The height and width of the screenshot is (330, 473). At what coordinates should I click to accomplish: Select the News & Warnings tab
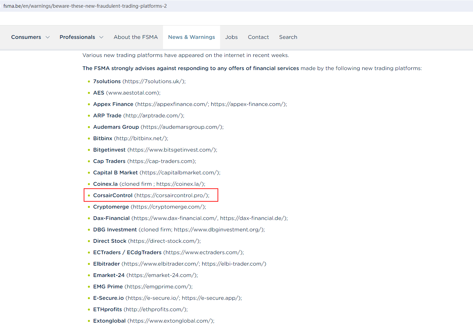point(191,37)
